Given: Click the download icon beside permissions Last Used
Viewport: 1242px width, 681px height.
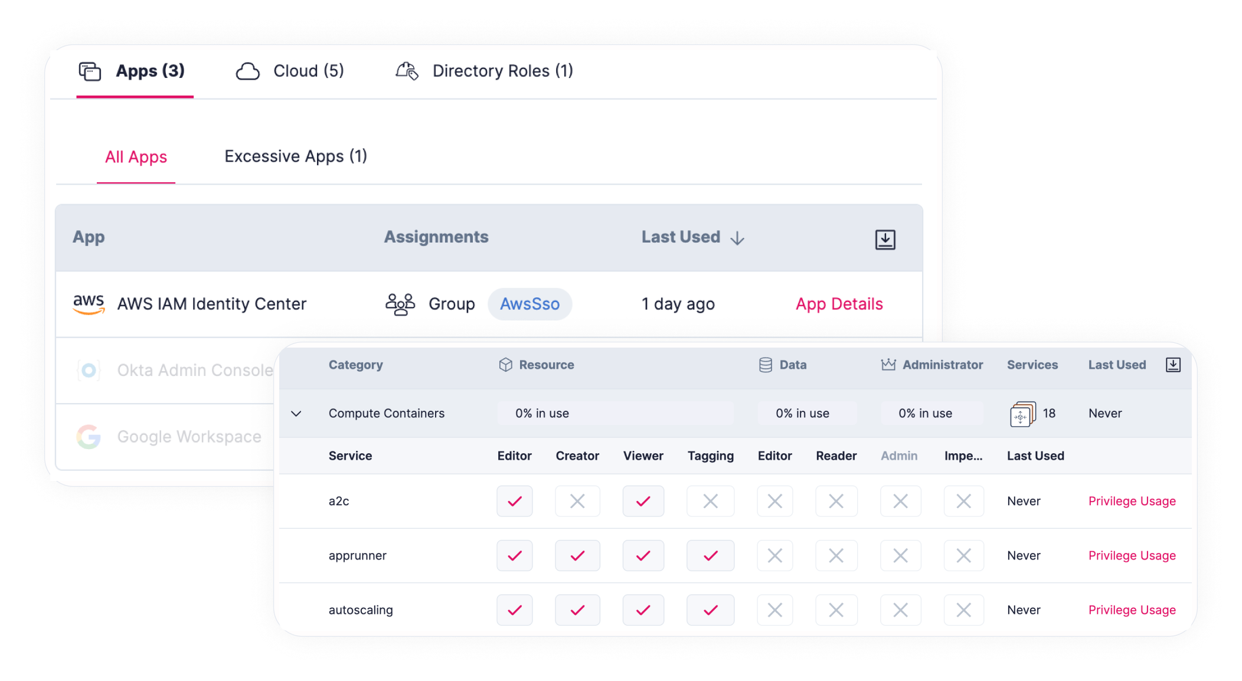Looking at the screenshot, I should pyautogui.click(x=1173, y=365).
